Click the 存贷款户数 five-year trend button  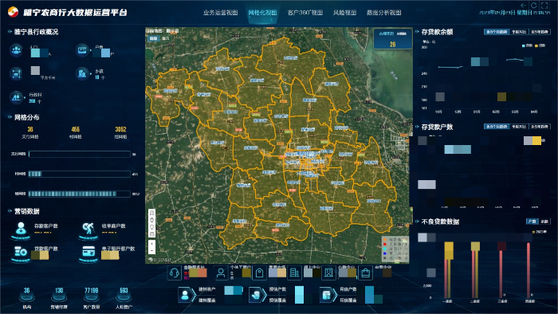(540, 127)
